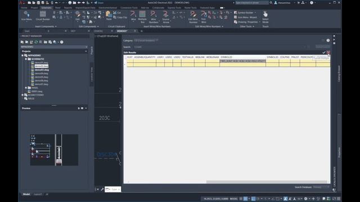
Task: Switch to the Panel ribbon tab
Action: 57,8
